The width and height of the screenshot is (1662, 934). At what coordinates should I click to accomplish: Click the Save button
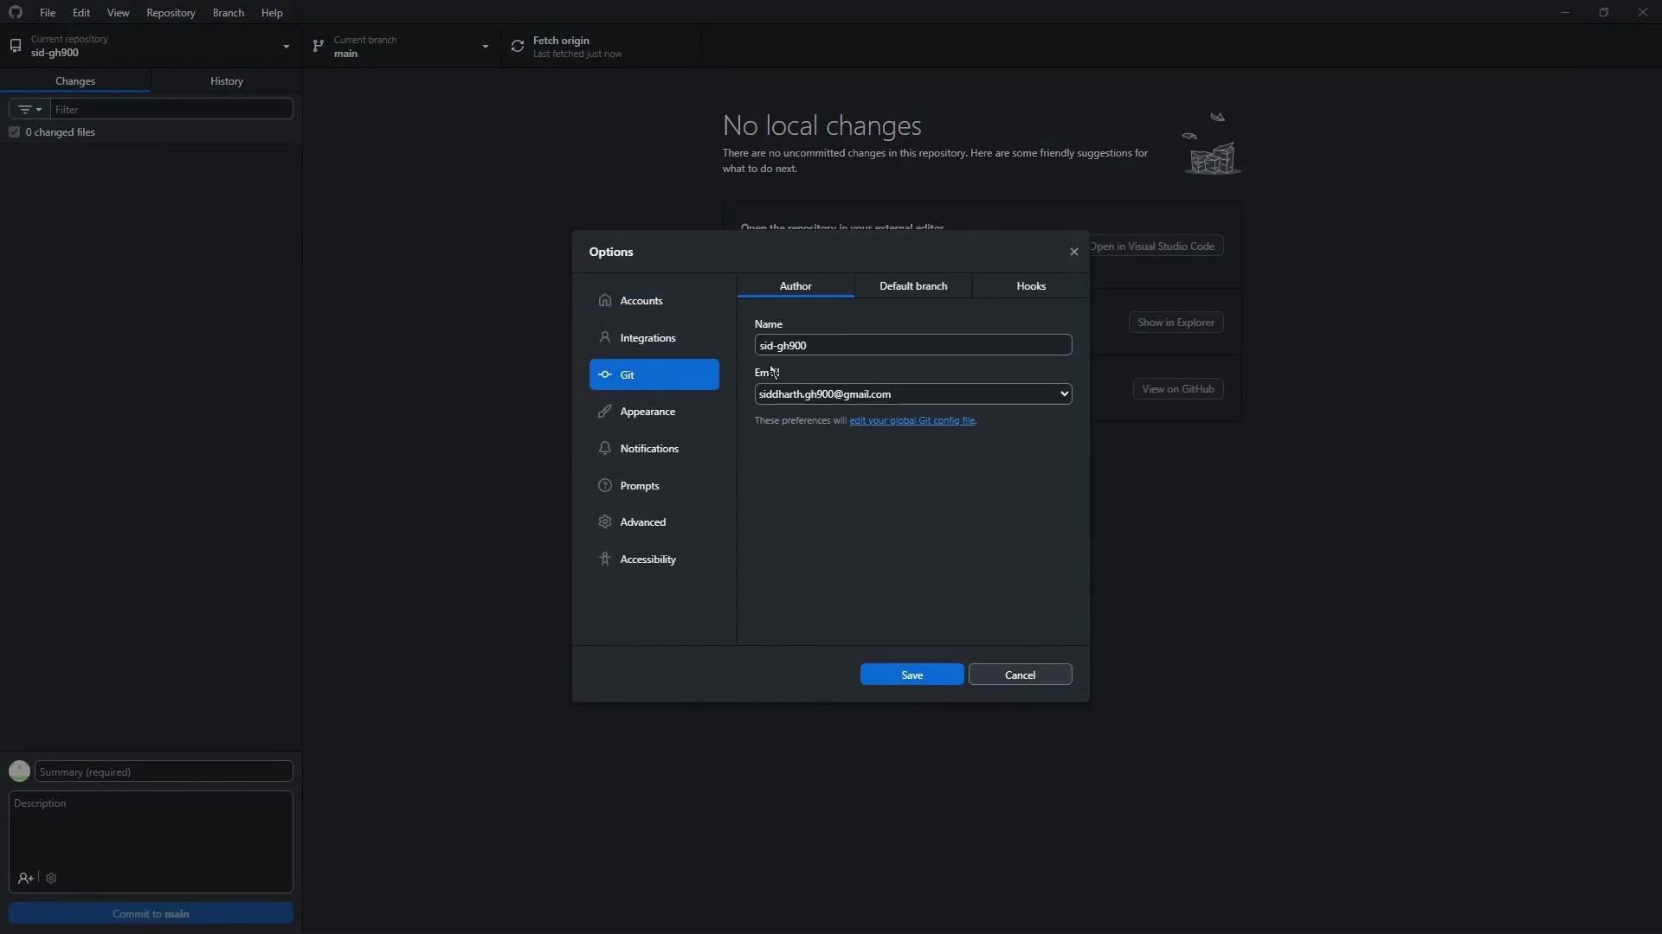tap(912, 675)
